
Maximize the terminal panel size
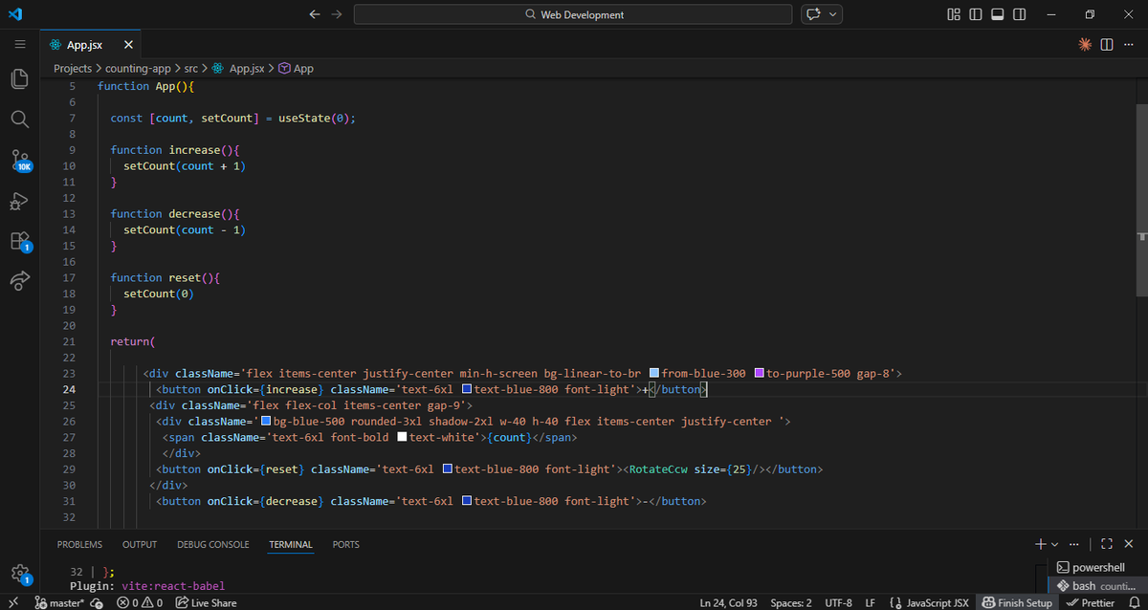(1107, 544)
